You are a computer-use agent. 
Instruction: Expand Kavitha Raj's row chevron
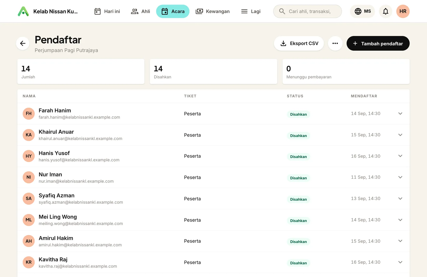[400, 262]
